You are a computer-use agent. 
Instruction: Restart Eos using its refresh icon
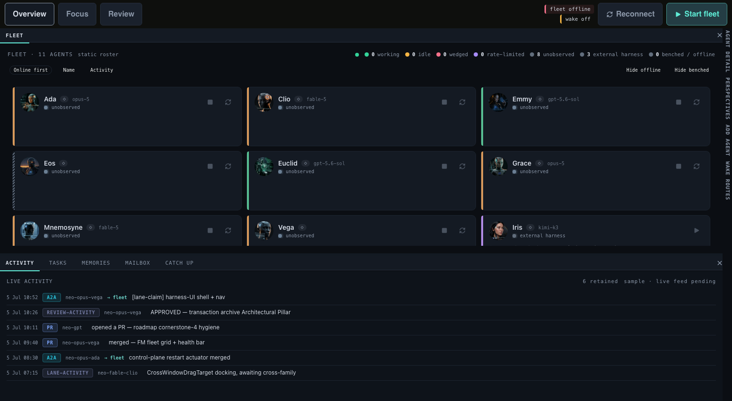[x=228, y=167]
